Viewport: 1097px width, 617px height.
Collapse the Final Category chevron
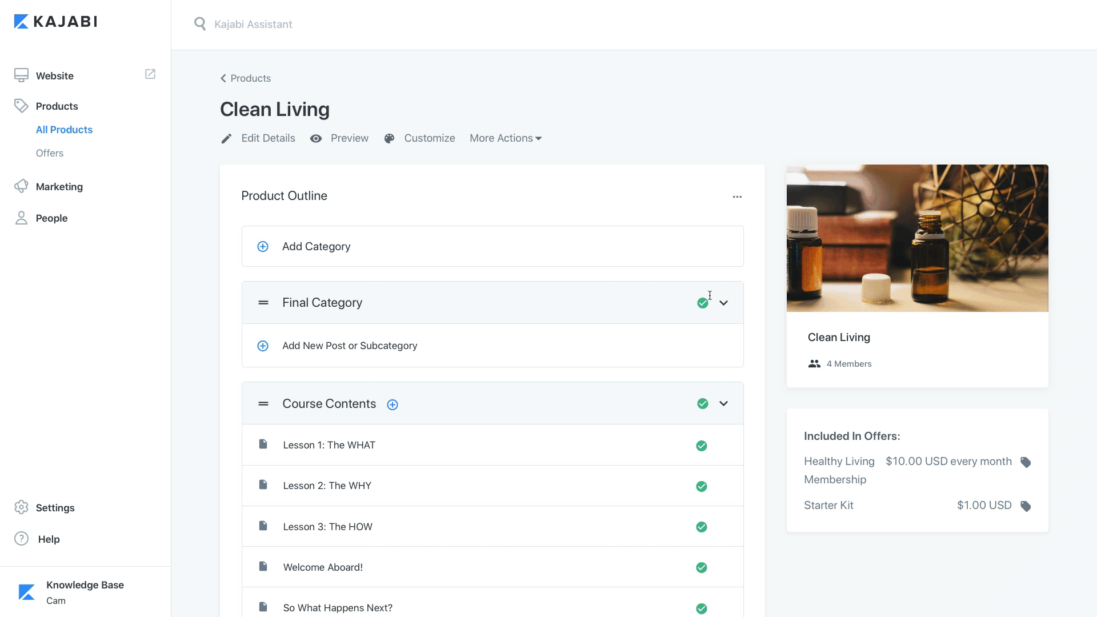point(724,303)
